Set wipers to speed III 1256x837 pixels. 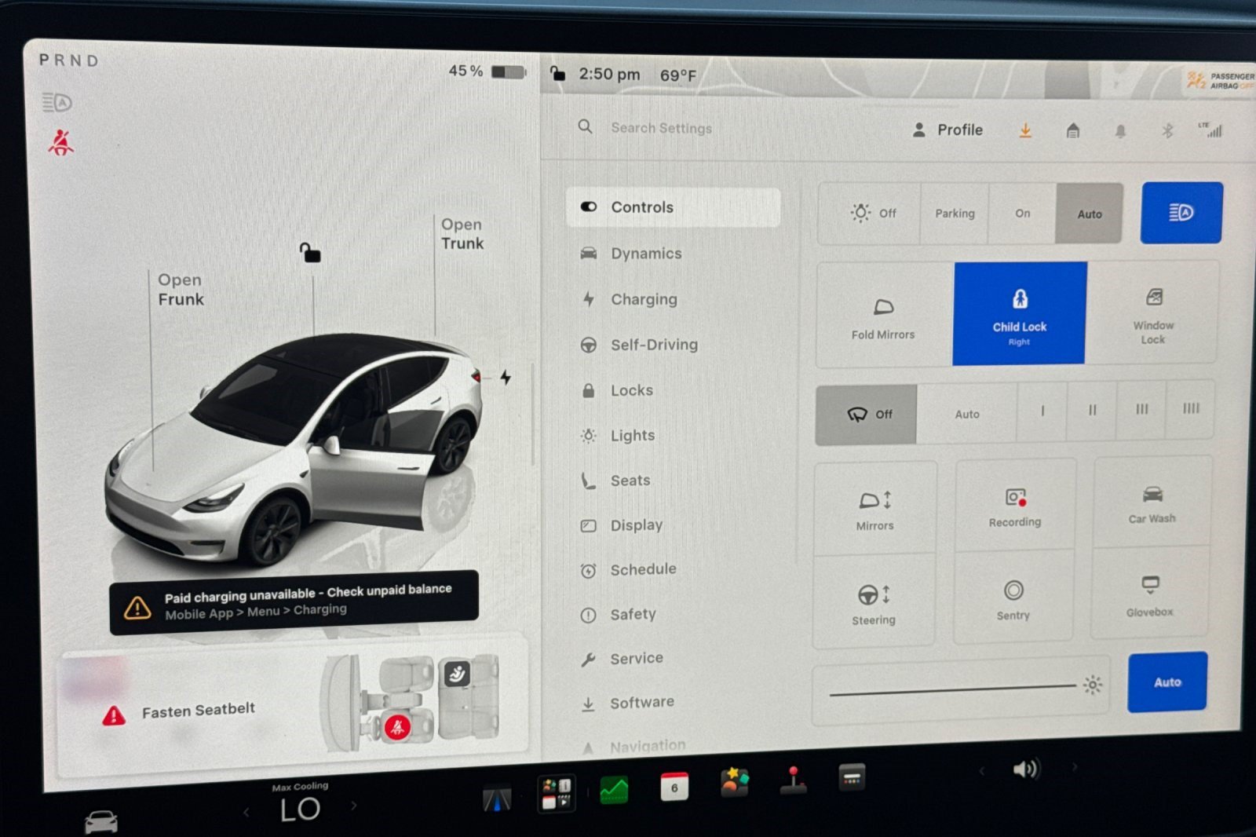pos(1141,410)
